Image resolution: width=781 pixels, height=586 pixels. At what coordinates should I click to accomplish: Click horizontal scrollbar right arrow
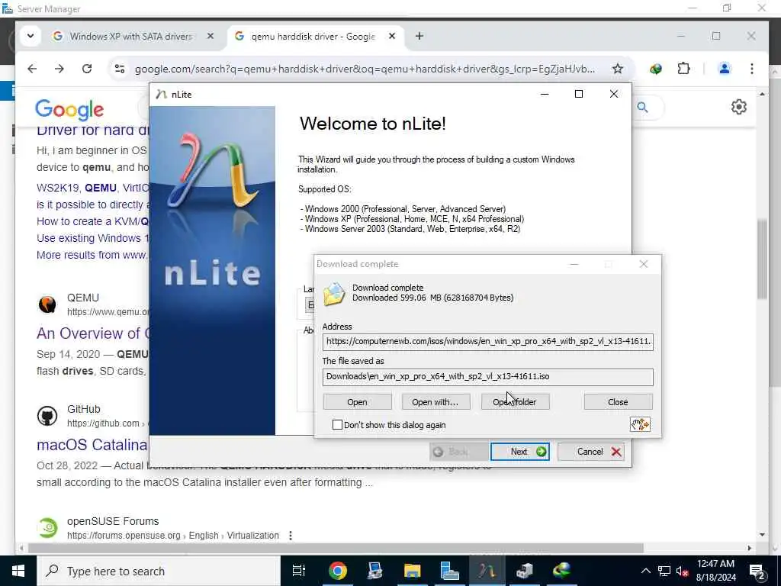tap(749, 548)
